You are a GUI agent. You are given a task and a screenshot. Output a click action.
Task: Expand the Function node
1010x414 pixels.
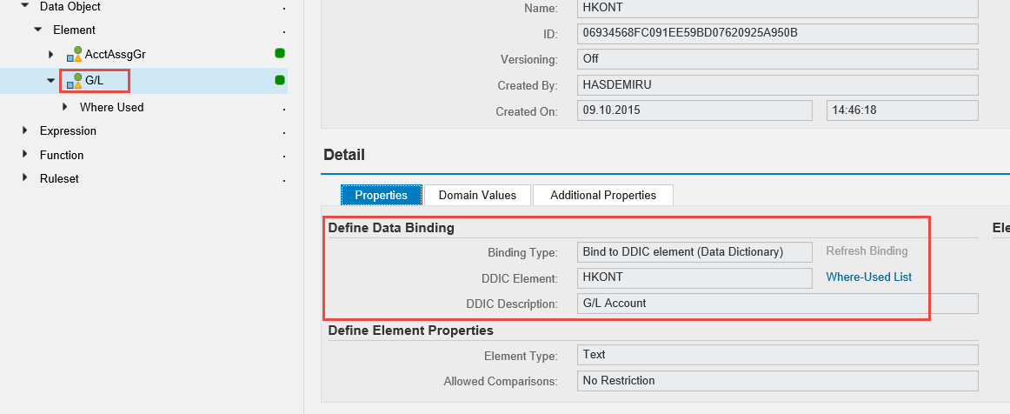(x=24, y=155)
